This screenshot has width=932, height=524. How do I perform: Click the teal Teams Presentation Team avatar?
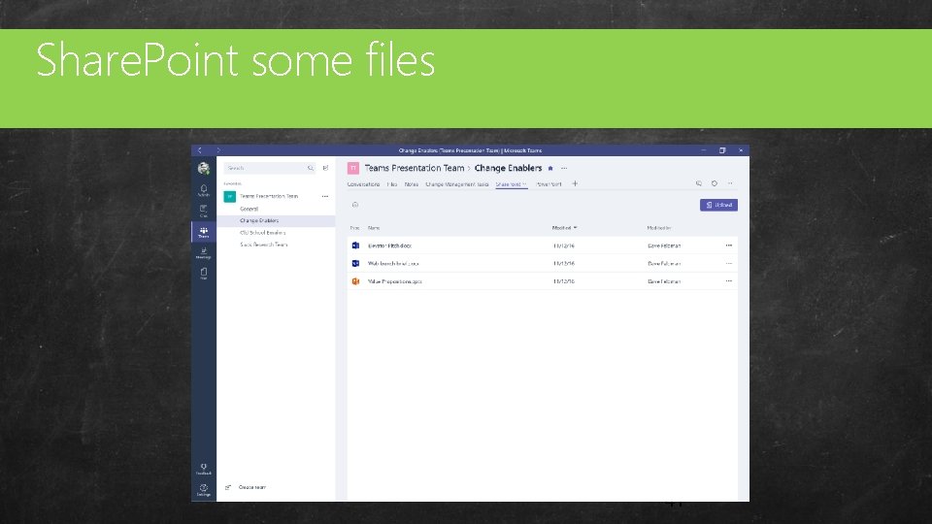229,196
